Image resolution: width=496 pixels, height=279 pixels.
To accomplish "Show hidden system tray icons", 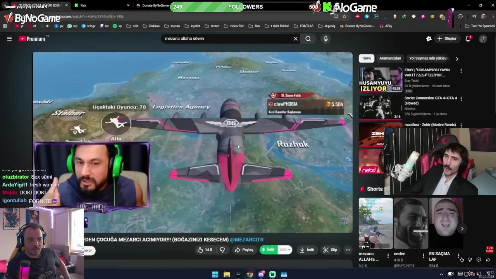I will pyautogui.click(x=441, y=274).
